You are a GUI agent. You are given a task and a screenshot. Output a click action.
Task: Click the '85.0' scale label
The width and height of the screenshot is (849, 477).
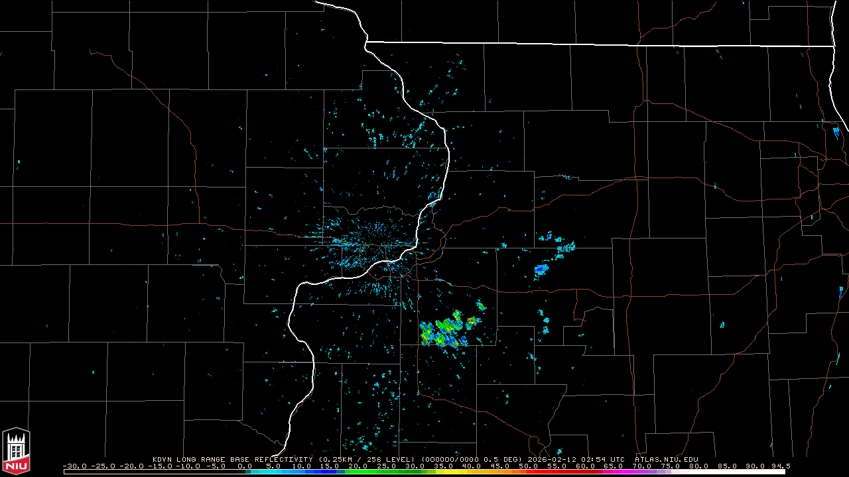(x=728, y=466)
